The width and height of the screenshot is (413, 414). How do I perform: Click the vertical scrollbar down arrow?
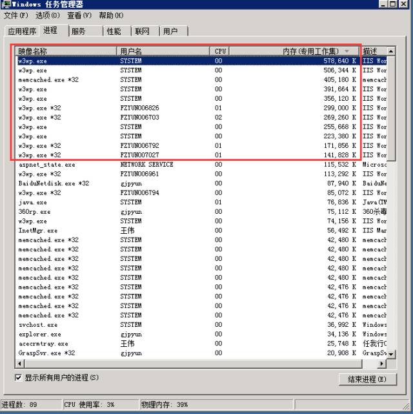[390, 353]
